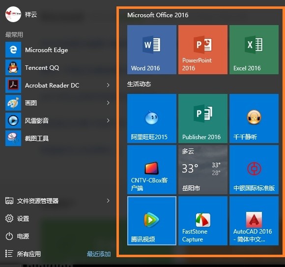The height and width of the screenshot is (267, 285).
Task: Click the 画图 label text
Action: 31,103
